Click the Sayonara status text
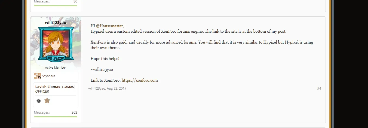This screenshot has height=128, width=368. (48, 76)
